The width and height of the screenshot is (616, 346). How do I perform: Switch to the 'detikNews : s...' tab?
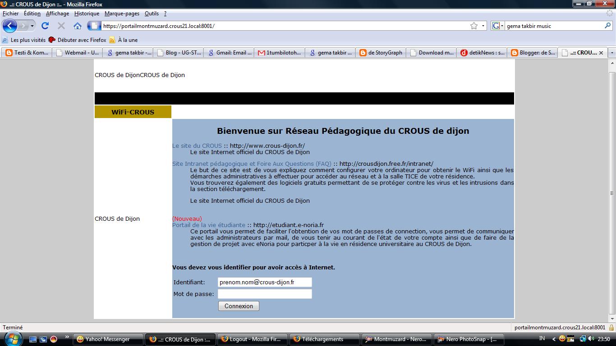point(481,53)
